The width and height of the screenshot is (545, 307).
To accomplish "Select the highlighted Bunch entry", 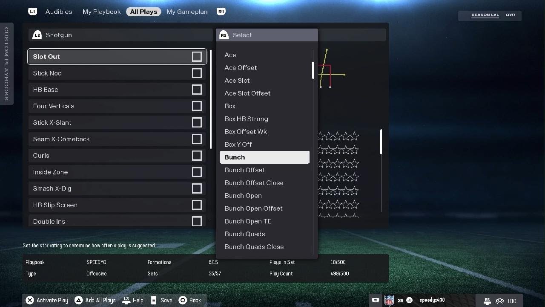I will [x=264, y=157].
